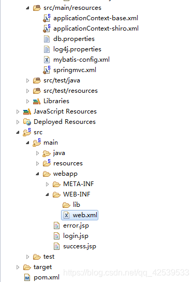Select mybatis-config.xml file name
The height and width of the screenshot is (282, 194).
pos(81,60)
